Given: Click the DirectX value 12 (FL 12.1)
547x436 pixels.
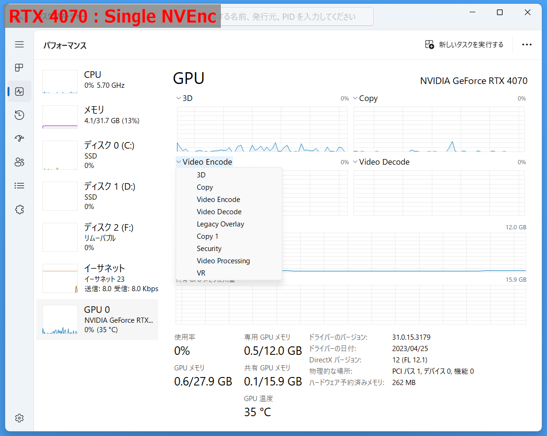Looking at the screenshot, I should (x=410, y=360).
